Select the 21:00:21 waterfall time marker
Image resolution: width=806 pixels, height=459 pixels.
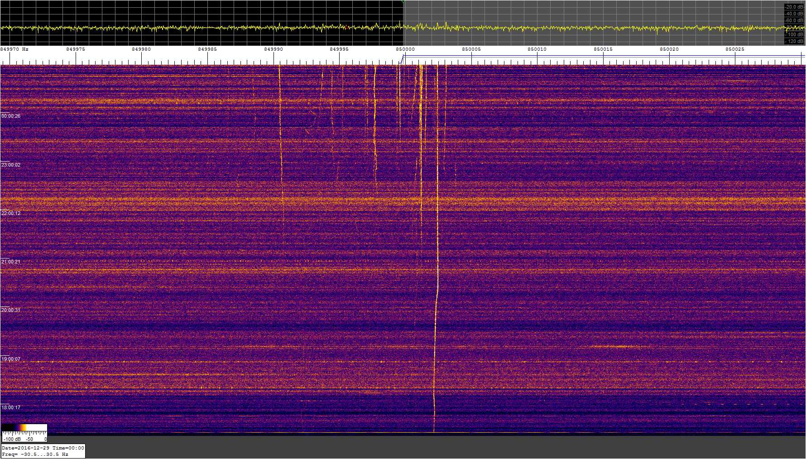(x=11, y=262)
